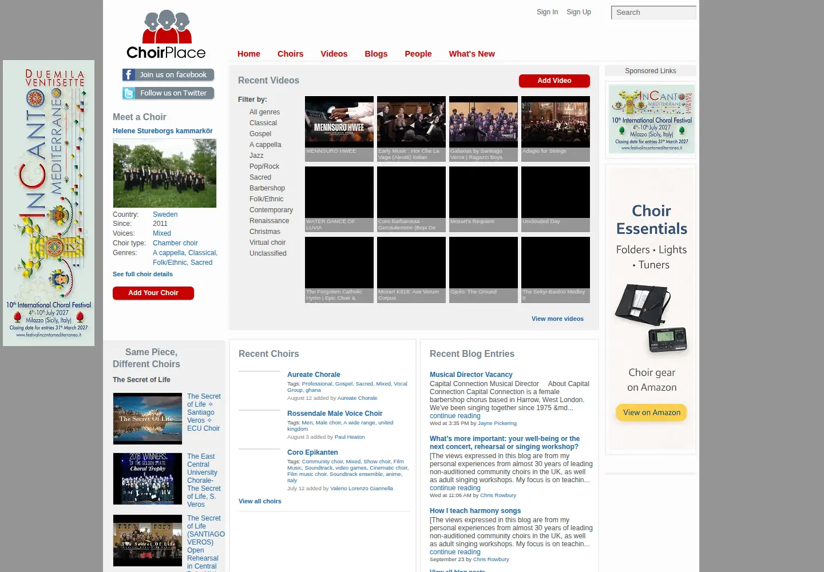Click See full choir details
This screenshot has width=824, height=572.
[142, 274]
